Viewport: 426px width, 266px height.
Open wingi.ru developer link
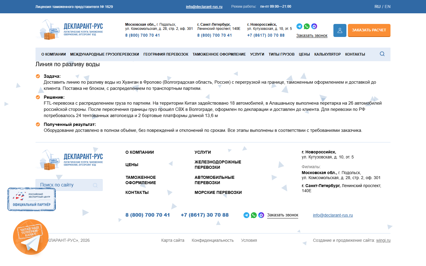click(383, 240)
